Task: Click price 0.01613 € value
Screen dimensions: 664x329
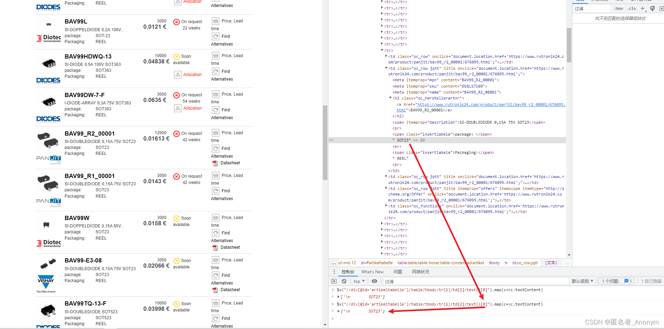Action: pos(156,138)
